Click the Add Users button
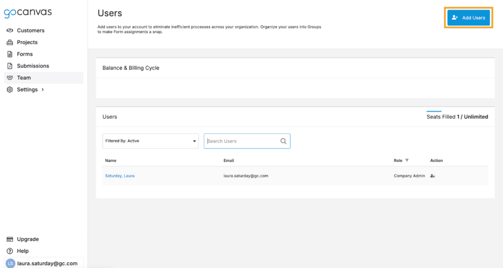This screenshot has width=503, height=268. click(x=469, y=18)
